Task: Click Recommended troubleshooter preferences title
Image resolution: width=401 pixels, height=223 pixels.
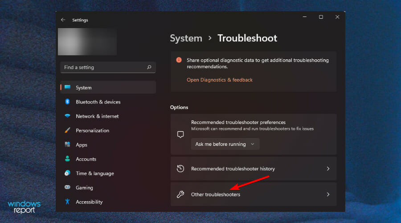Action: point(238,122)
